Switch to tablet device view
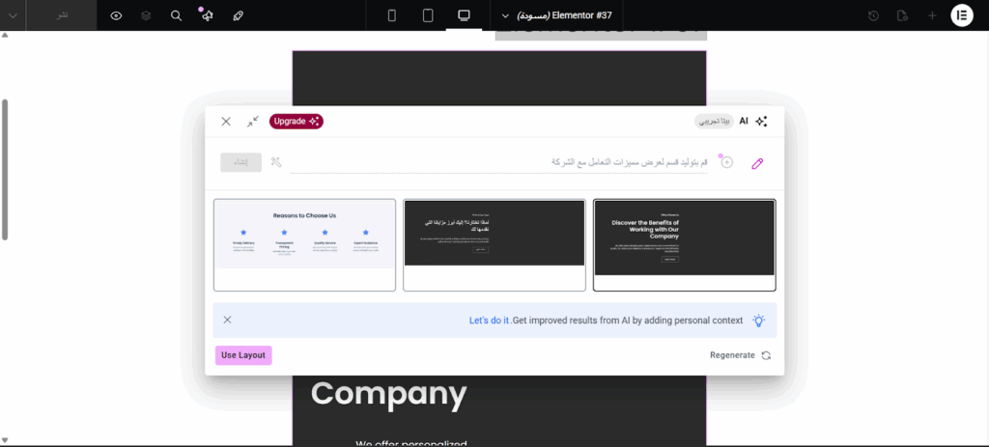Screen dimensions: 989x447 [x=428, y=15]
